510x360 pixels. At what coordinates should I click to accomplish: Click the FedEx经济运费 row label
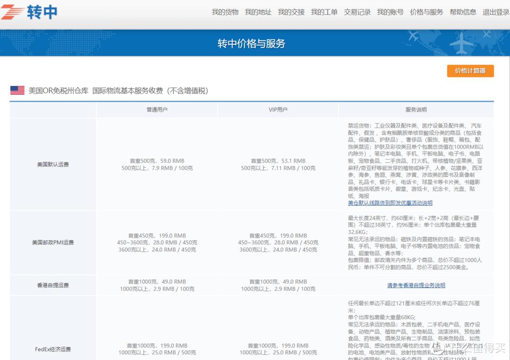pyautogui.click(x=53, y=349)
